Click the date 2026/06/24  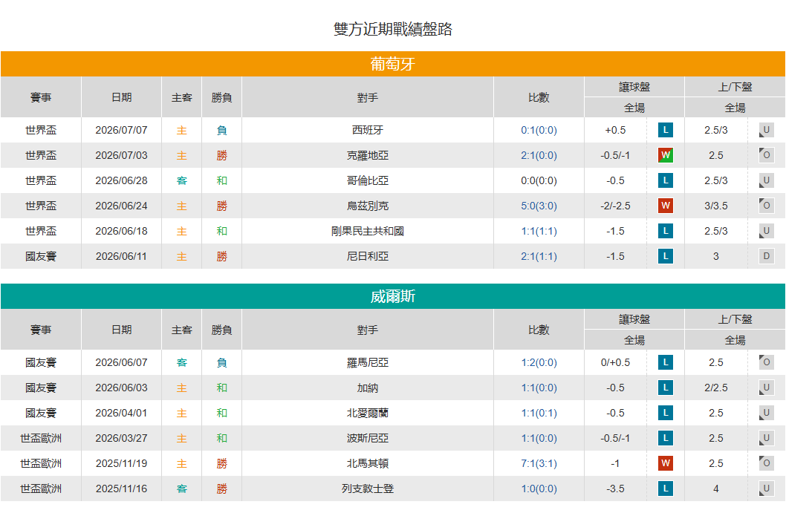[121, 206]
